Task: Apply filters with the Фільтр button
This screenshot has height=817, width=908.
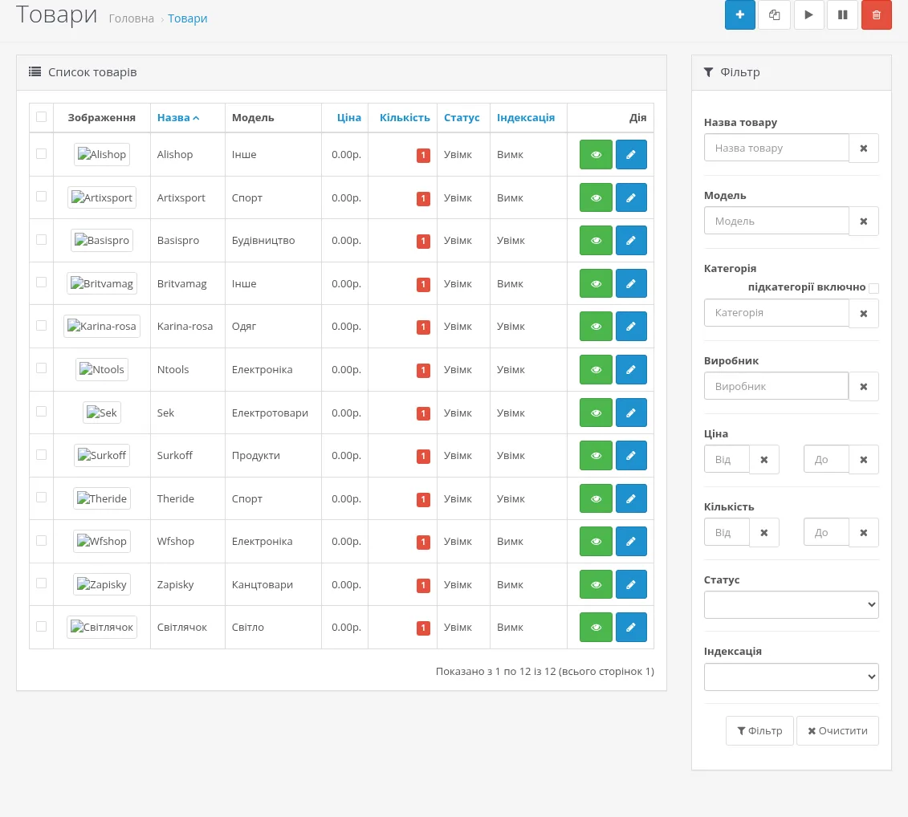Action: click(x=759, y=731)
